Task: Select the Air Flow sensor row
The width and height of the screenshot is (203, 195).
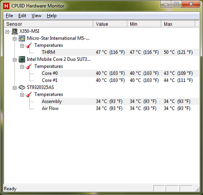Action: click(120, 109)
